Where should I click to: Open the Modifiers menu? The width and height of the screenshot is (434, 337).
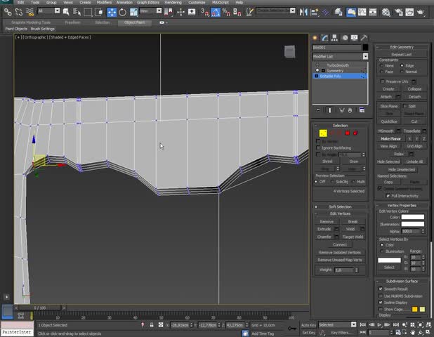(x=104, y=3)
